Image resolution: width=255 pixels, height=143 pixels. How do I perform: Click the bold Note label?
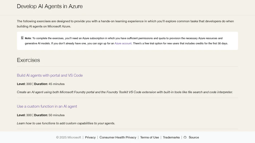coord(28,38)
